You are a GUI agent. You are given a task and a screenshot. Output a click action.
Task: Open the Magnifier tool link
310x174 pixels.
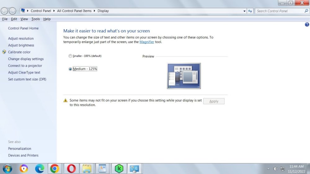[147, 42]
